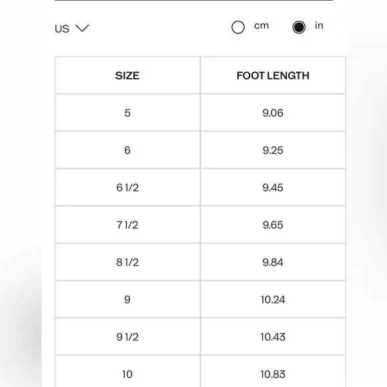Click the 10.24 foot length value
This screenshot has width=387, height=387.
[x=273, y=300]
